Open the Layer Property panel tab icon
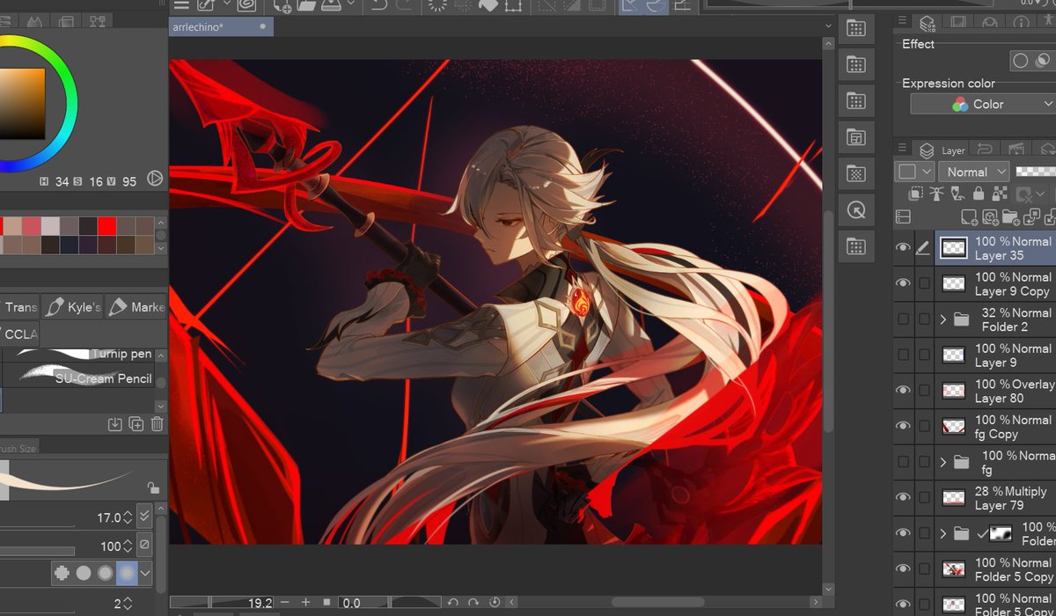The width and height of the screenshot is (1056, 616). (x=927, y=23)
